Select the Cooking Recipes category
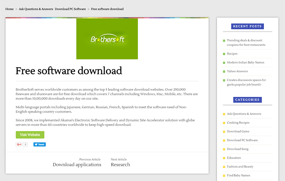Image resolution: width=285 pixels, height=181 pixels. 238,123
